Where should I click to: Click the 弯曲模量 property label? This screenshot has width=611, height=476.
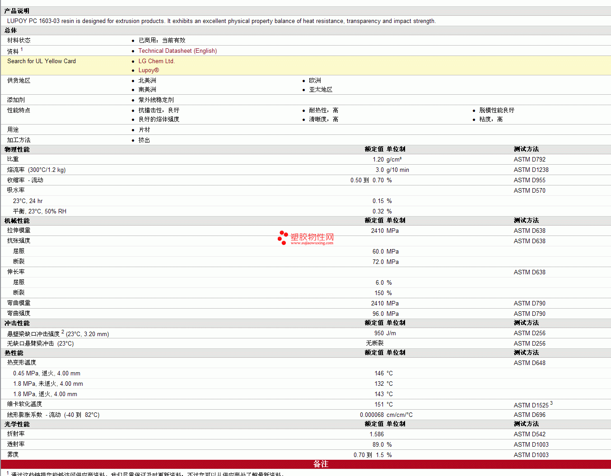coord(19,303)
